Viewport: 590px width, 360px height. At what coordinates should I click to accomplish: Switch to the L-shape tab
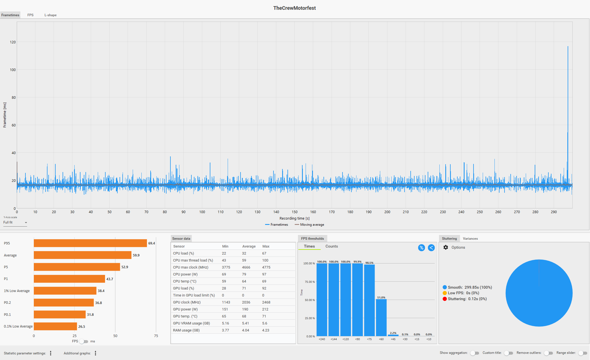50,15
